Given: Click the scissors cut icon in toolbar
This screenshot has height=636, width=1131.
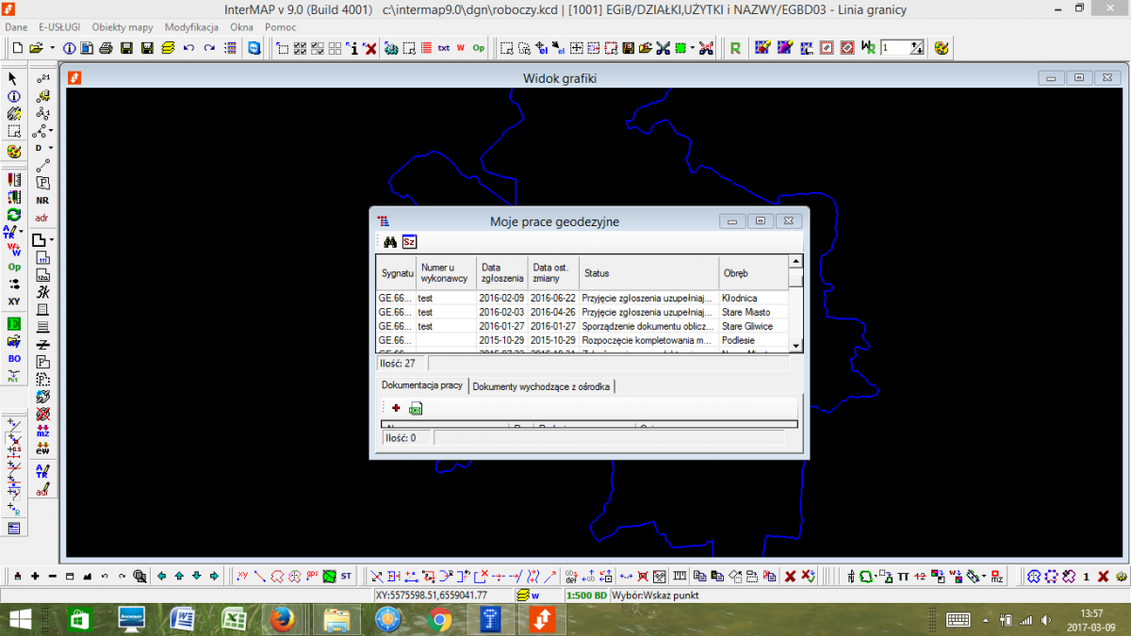Looking at the screenshot, I should click(663, 47).
